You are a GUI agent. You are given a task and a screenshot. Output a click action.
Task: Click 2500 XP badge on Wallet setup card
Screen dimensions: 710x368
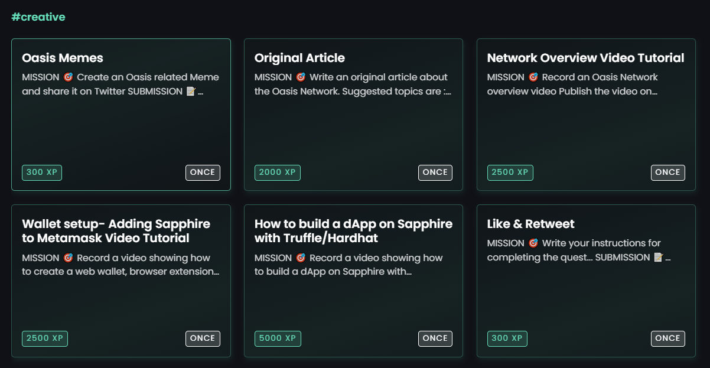pos(45,338)
